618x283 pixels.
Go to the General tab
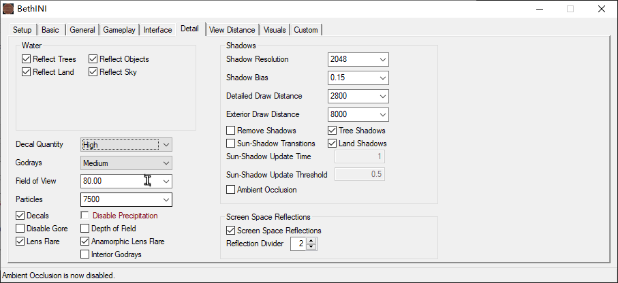(x=82, y=30)
